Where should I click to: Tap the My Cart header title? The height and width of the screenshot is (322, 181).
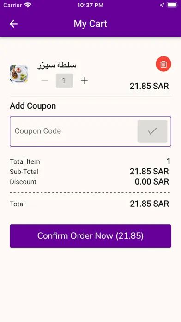point(90,24)
